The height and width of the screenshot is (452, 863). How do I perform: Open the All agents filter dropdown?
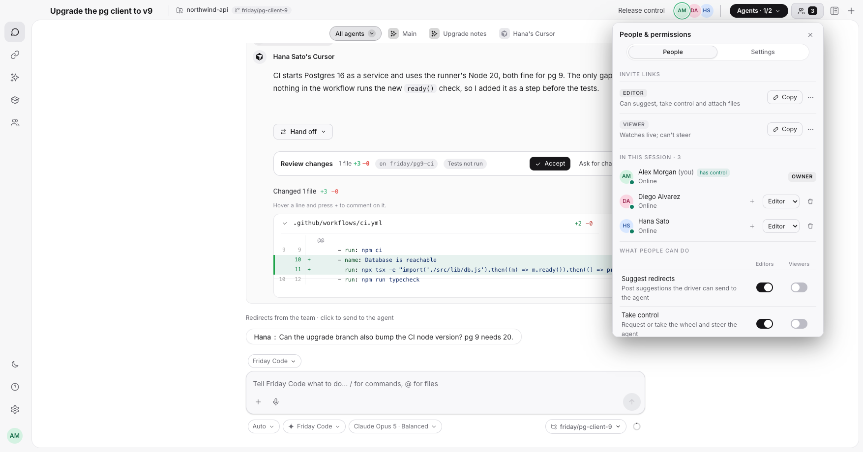pyautogui.click(x=355, y=33)
